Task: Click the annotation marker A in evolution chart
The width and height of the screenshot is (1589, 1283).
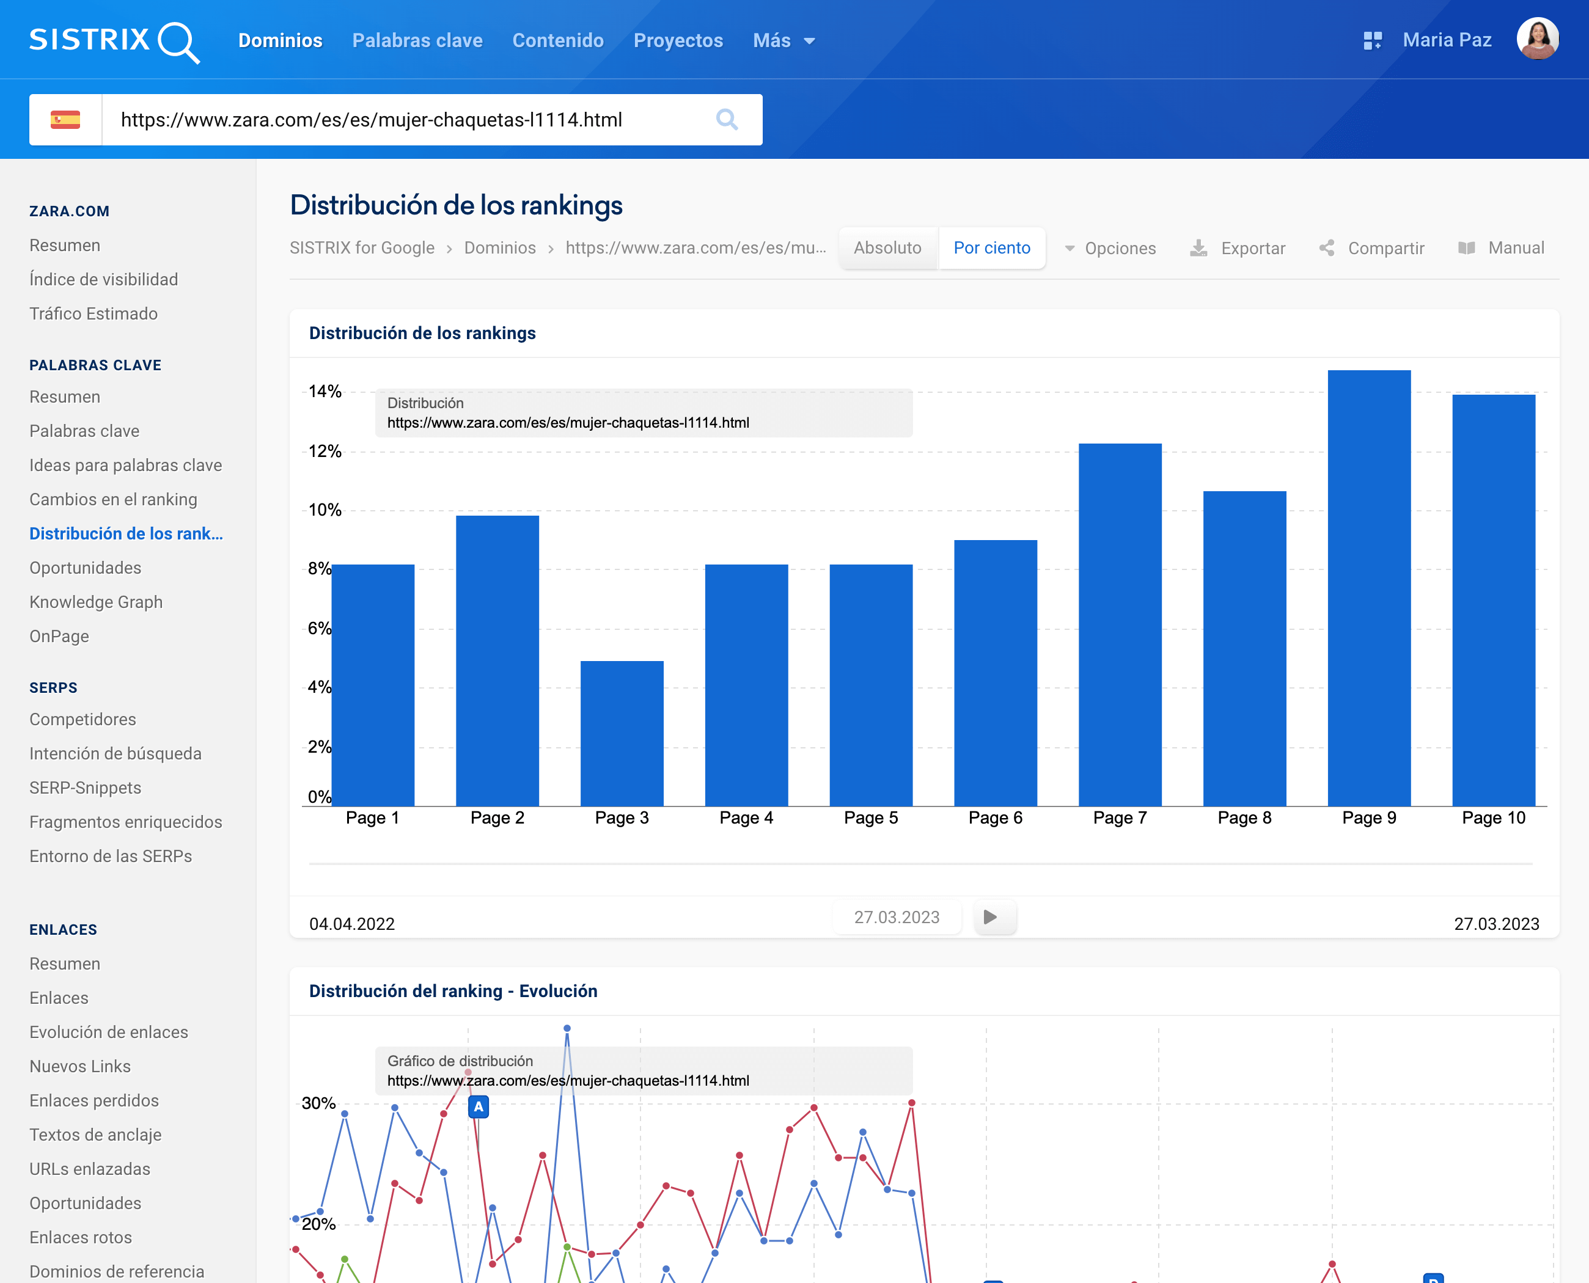Action: [x=479, y=1107]
